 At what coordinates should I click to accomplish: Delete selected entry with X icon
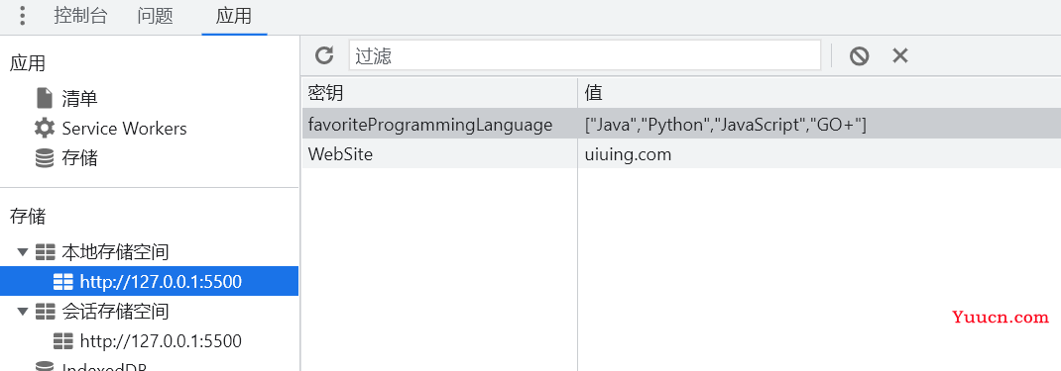900,55
